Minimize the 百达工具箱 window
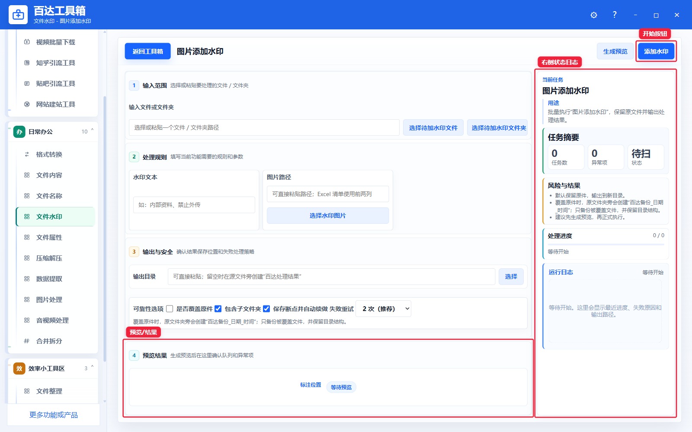This screenshot has width=692, height=432. click(x=635, y=15)
